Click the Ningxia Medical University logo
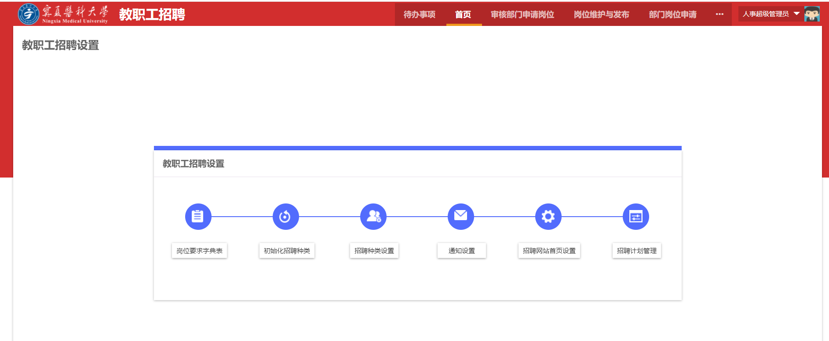 click(x=63, y=14)
